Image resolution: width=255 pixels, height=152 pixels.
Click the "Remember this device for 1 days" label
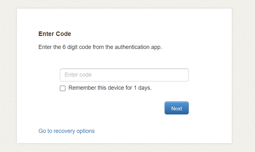click(110, 88)
